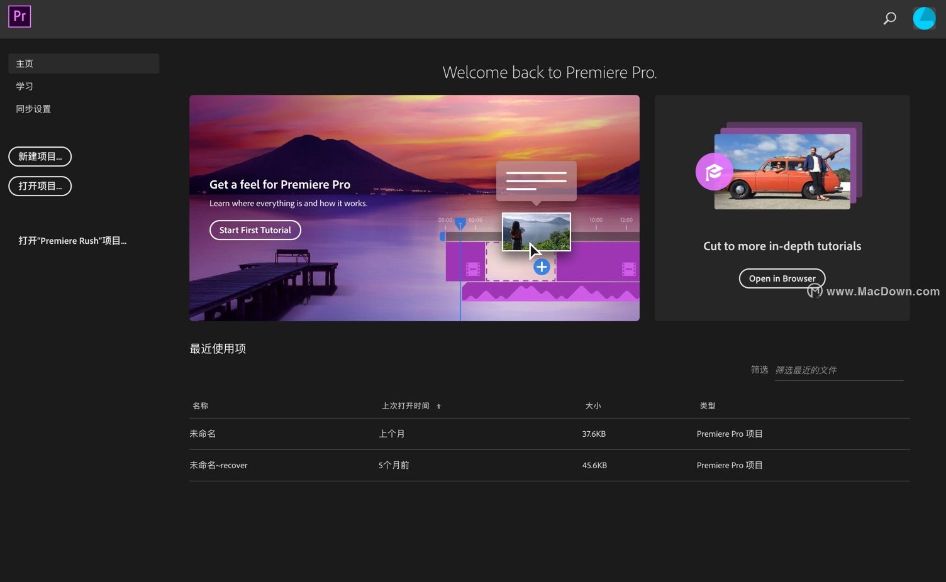Click the pink graduation cap icon
Image resolution: width=946 pixels, height=582 pixels.
714,171
